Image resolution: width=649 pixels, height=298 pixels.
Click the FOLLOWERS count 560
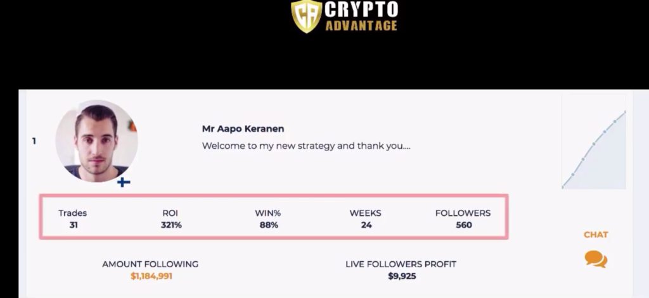click(463, 225)
